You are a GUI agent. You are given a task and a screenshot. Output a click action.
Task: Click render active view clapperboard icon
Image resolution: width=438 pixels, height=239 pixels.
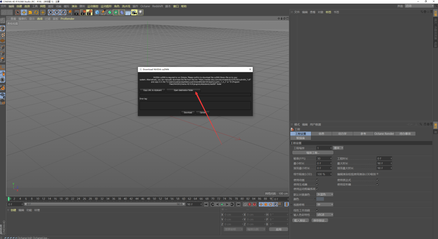point(77,12)
